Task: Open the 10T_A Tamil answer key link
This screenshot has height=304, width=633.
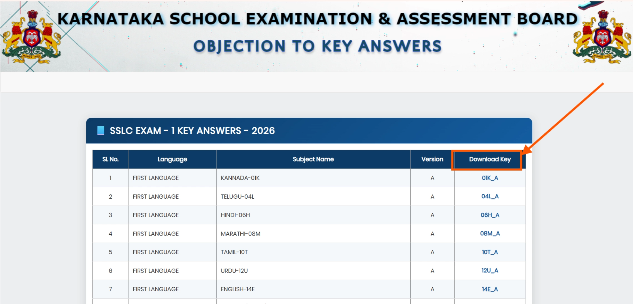Action: point(490,252)
